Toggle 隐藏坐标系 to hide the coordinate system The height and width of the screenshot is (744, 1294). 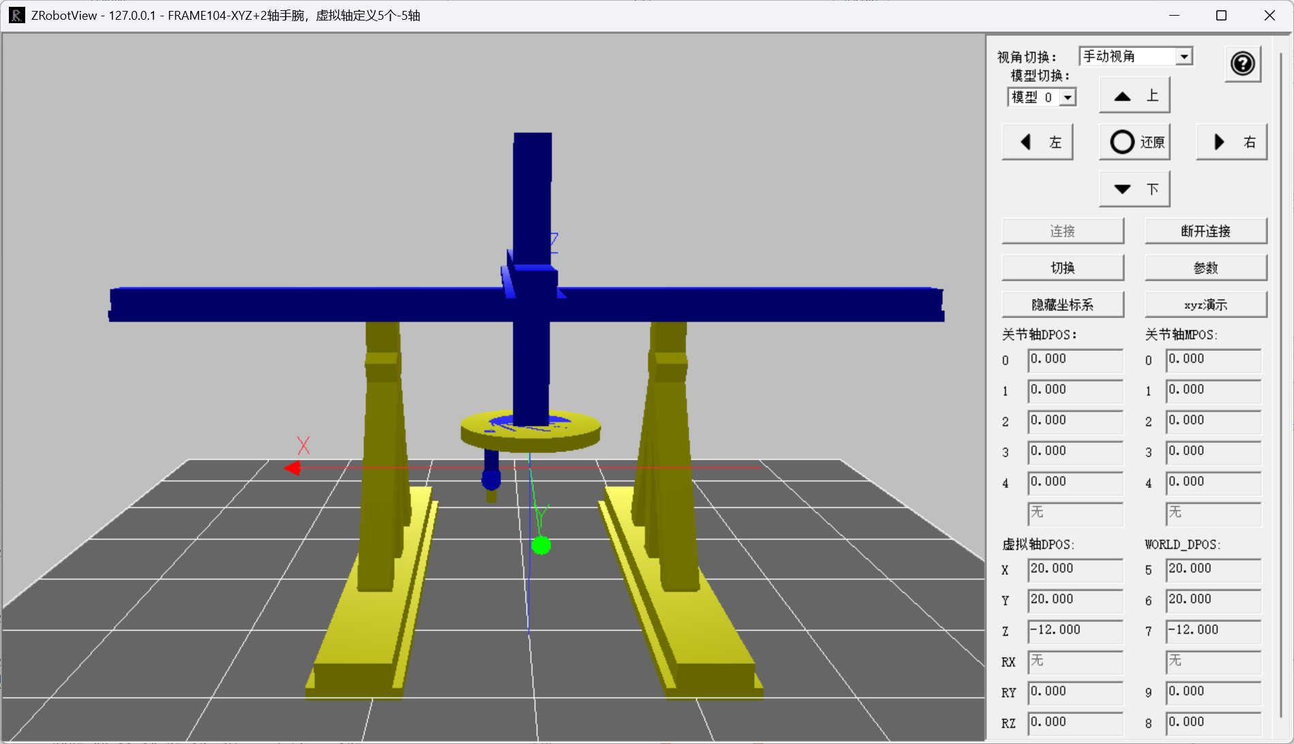(1062, 304)
